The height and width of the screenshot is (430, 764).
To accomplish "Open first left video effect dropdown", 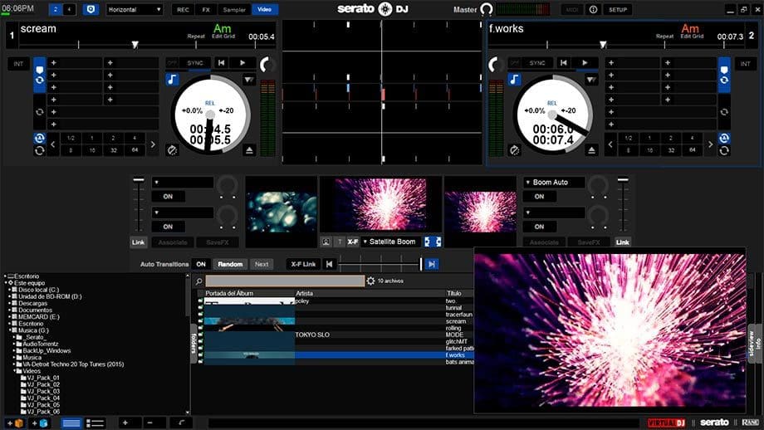I will click(182, 182).
